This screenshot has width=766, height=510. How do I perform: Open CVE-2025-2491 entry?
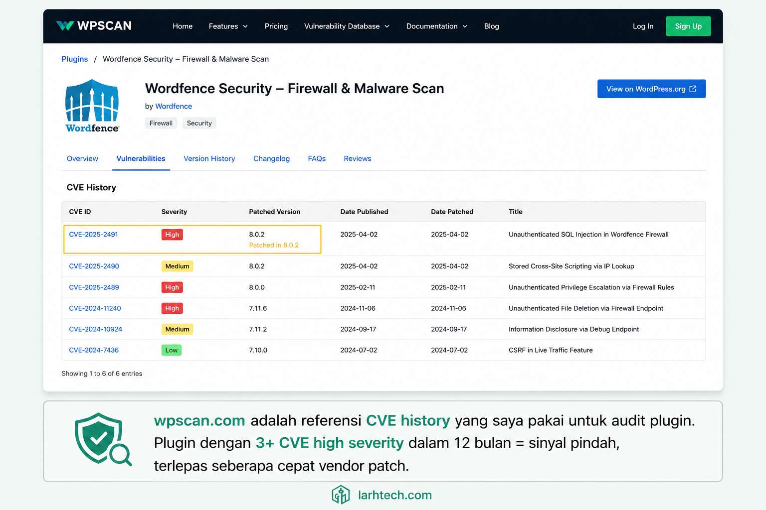click(93, 234)
